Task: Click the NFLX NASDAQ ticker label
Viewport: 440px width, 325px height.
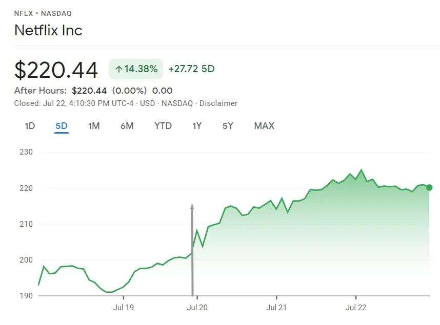Action: click(x=43, y=13)
